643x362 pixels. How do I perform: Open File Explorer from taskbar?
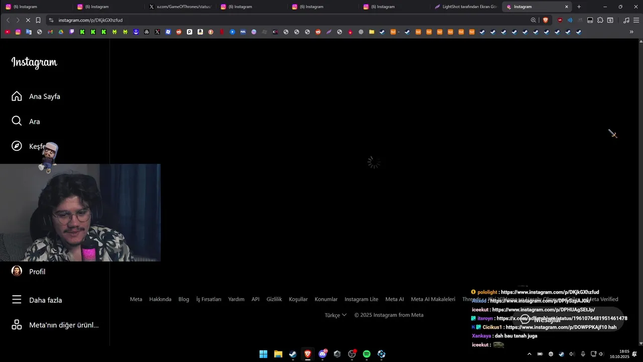278,354
